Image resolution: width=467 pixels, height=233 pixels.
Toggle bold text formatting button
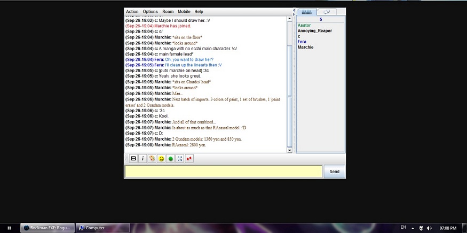(x=133, y=159)
